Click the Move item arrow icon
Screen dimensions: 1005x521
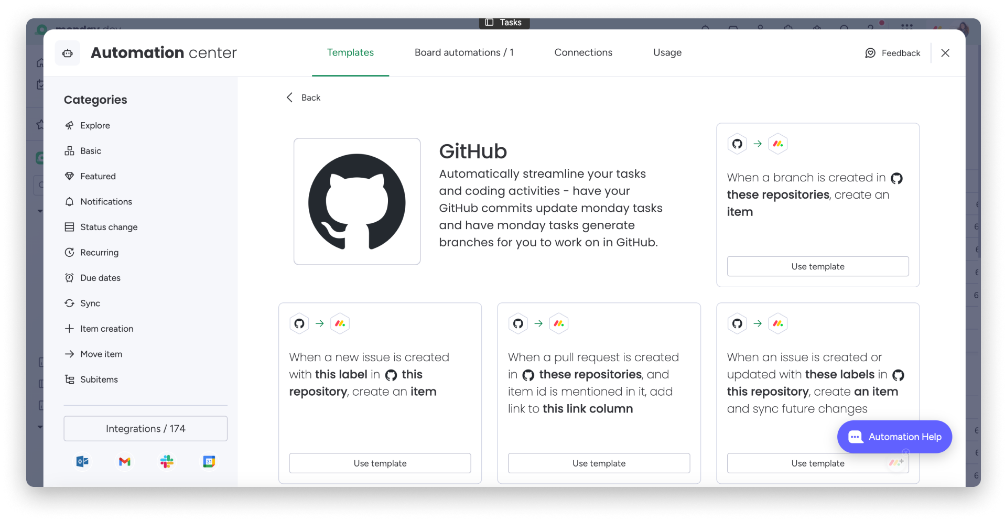coord(69,354)
